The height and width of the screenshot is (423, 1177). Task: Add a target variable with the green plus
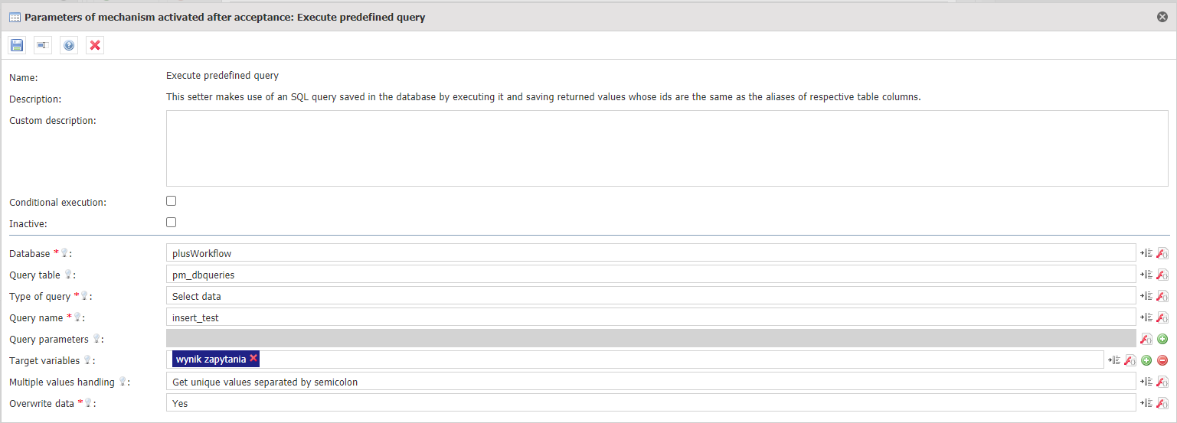click(x=1146, y=360)
